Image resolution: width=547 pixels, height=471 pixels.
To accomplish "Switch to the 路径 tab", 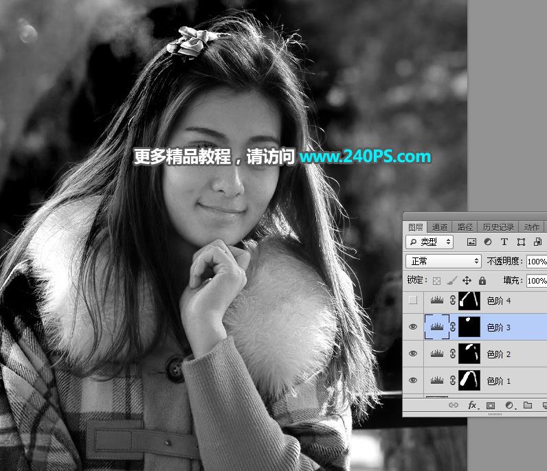I will coord(465,227).
